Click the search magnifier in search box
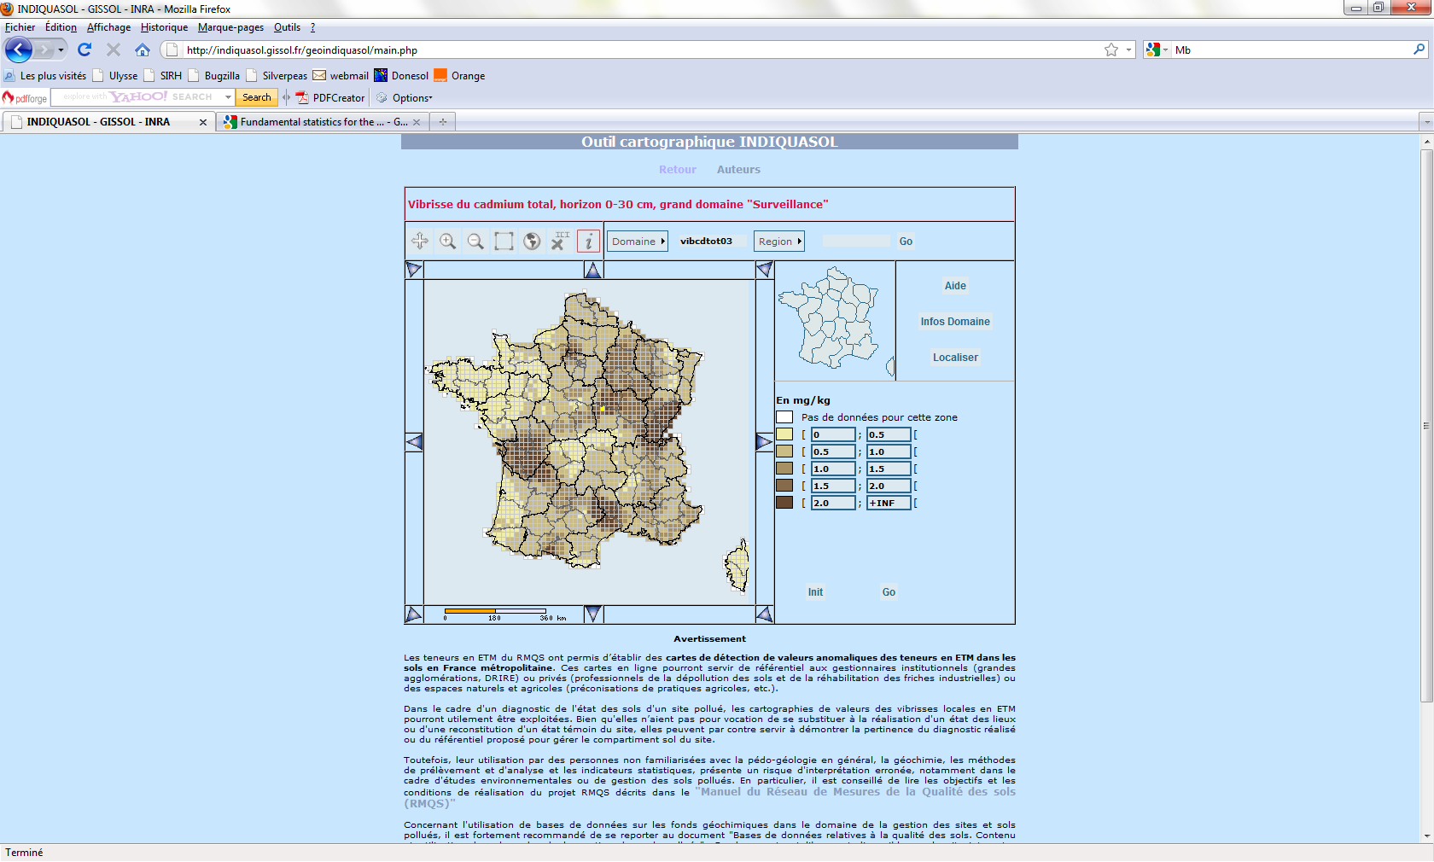 (x=1419, y=50)
